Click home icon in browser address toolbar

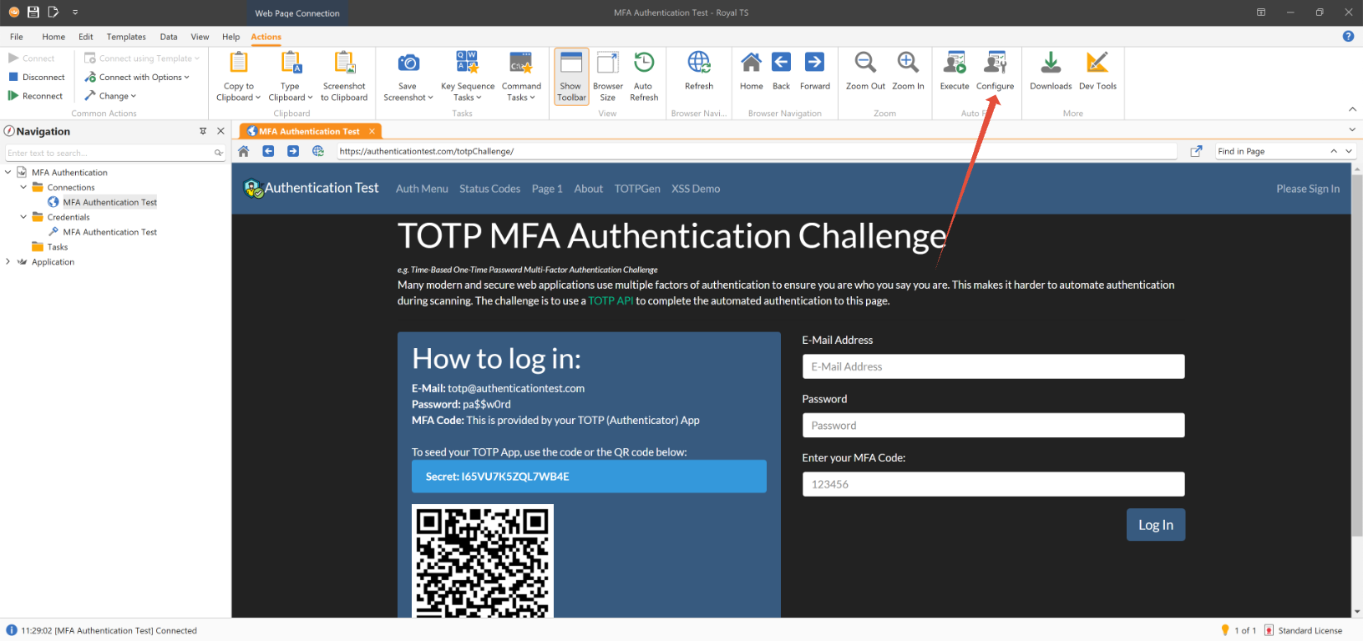244,151
